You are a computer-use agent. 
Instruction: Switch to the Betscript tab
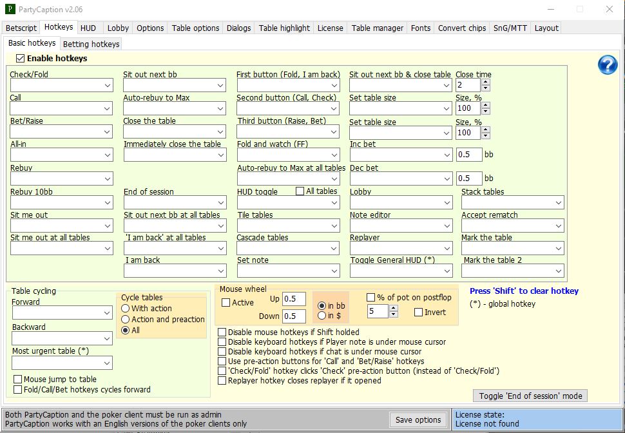pos(21,28)
